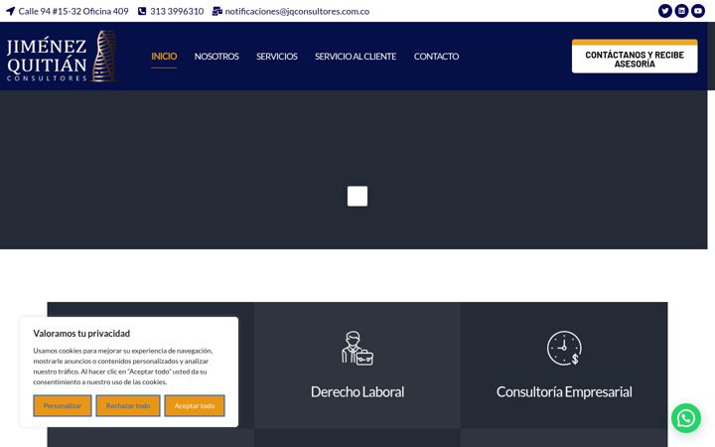Accept all cookies with Aceptar todo
Viewport: 715px width, 447px height.
tap(195, 405)
